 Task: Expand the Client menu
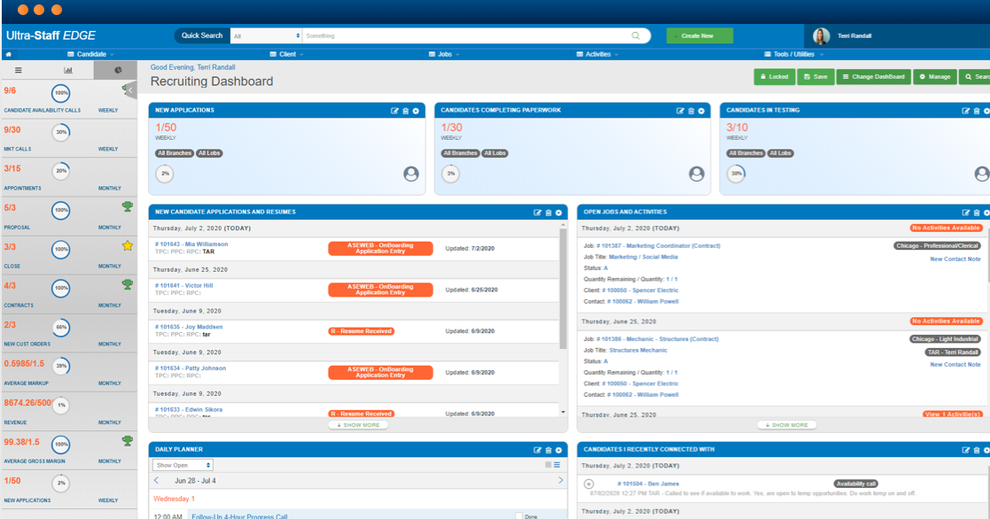286,54
